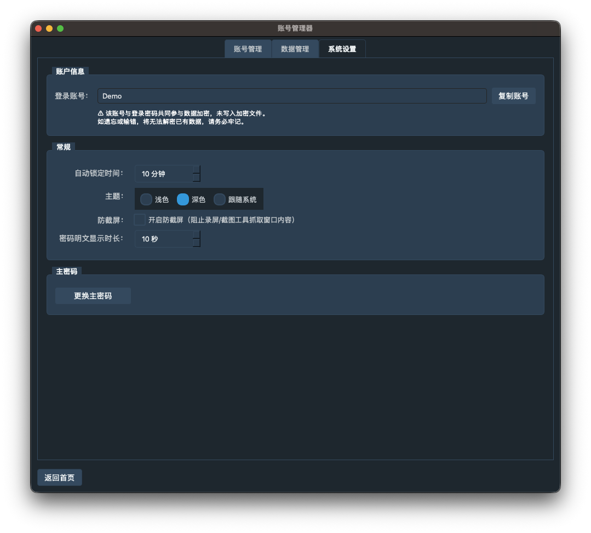This screenshot has height=533, width=591.
Task: Switch to the 账号管理 tab
Action: tap(248, 49)
